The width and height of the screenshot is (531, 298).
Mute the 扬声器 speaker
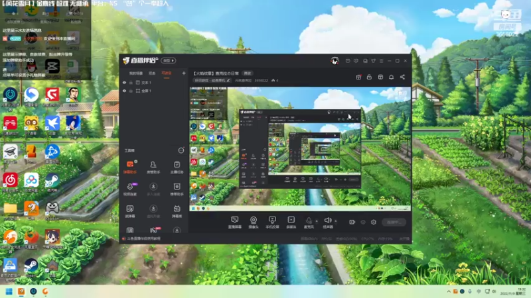(x=328, y=223)
